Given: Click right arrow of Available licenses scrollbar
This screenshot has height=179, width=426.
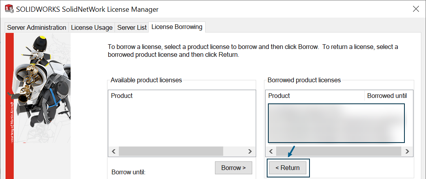Looking at the screenshot, I should (250, 151).
